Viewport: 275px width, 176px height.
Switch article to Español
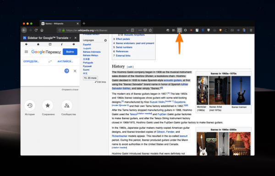[x=87, y=44]
